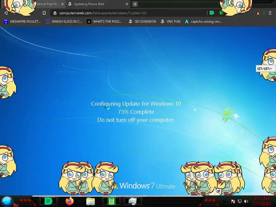Open WHATS THE PASS... bookmark
Viewport: 276px width, 207px height.
tap(104, 22)
